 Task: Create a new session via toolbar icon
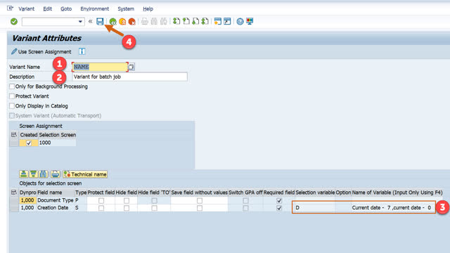point(218,21)
